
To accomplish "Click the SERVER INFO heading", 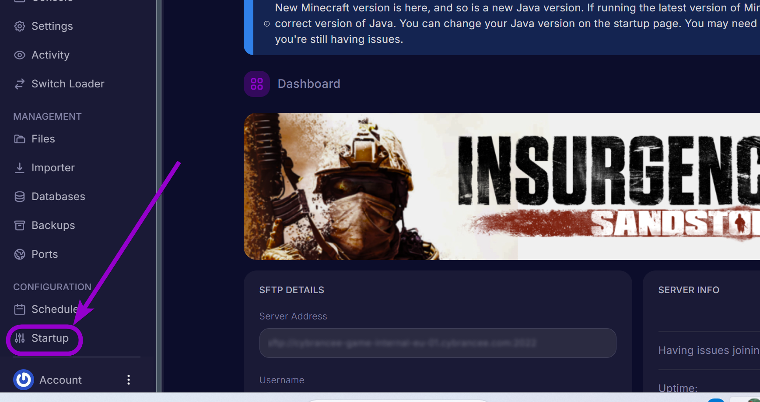I will 689,290.
